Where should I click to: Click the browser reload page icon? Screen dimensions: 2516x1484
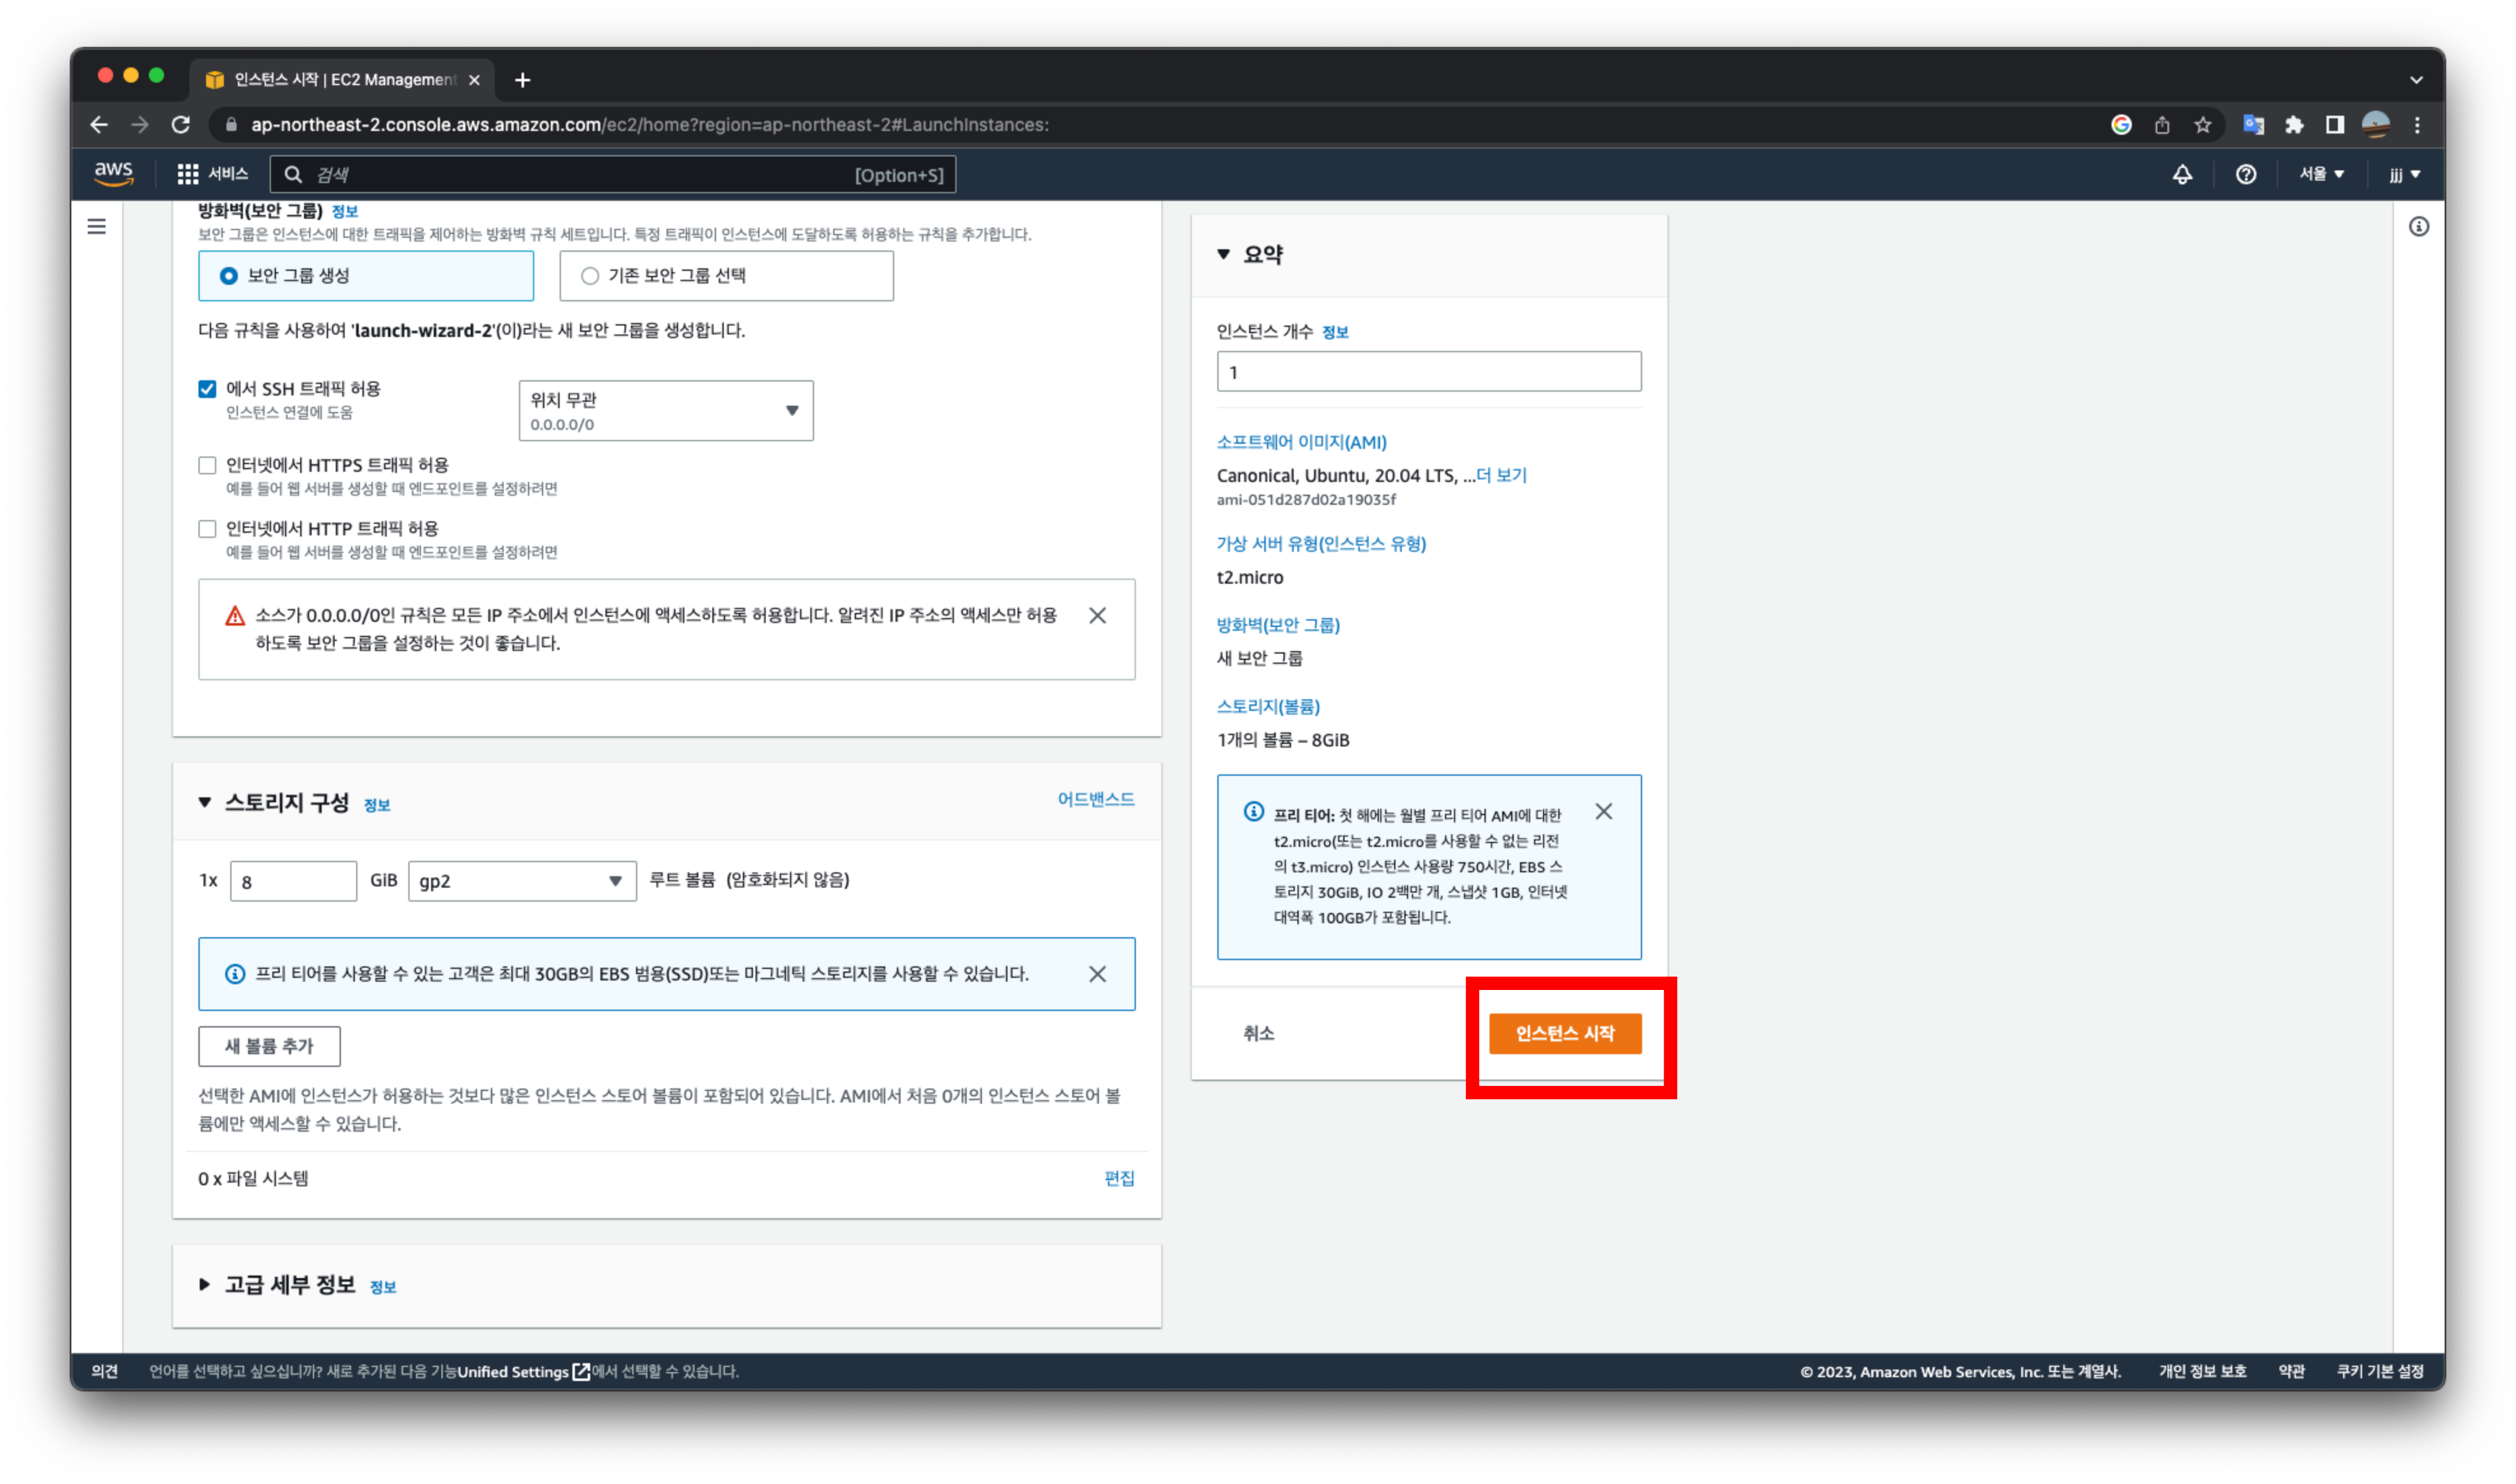point(181,125)
